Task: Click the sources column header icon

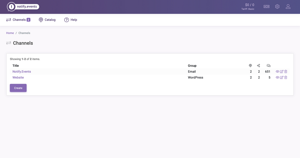Action: tap(250, 65)
